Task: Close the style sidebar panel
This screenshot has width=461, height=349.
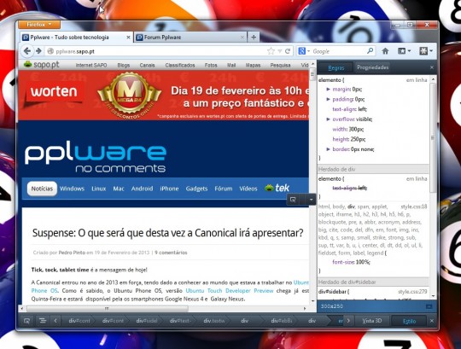Action: tap(432, 67)
